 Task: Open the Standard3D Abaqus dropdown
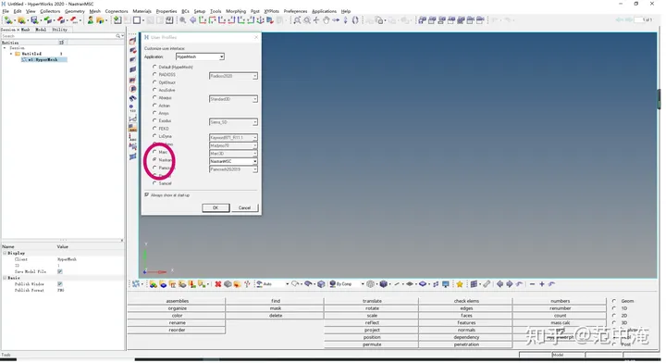(x=233, y=99)
